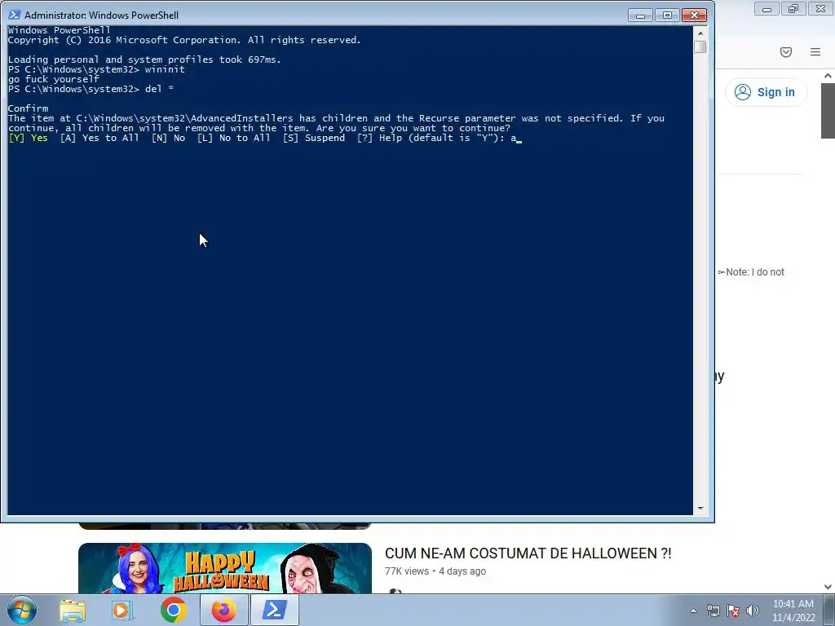Close the PowerShell window
The image size is (835, 626).
[x=695, y=15]
